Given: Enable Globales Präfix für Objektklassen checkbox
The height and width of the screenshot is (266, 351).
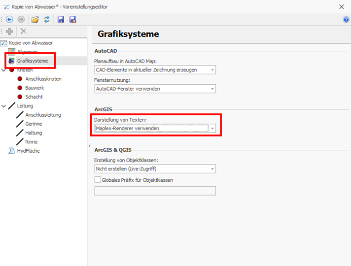Looking at the screenshot, I should (x=97, y=180).
